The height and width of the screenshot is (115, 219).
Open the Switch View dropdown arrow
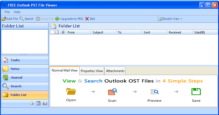(181, 19)
